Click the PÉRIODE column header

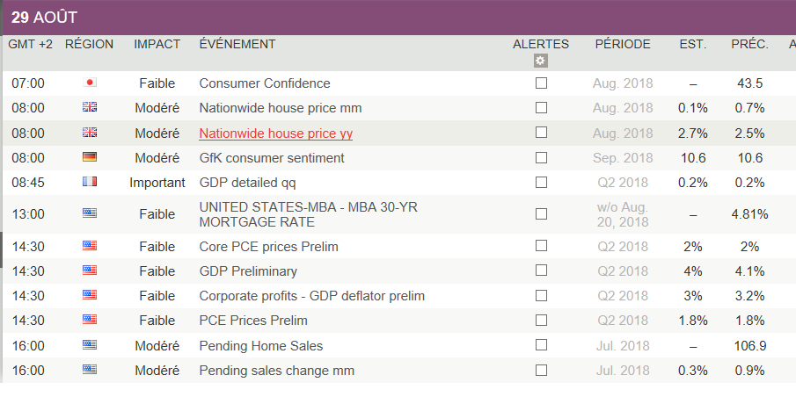pos(623,44)
